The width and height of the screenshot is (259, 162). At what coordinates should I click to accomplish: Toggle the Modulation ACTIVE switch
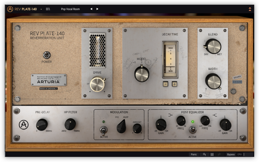pyautogui.click(x=104, y=130)
